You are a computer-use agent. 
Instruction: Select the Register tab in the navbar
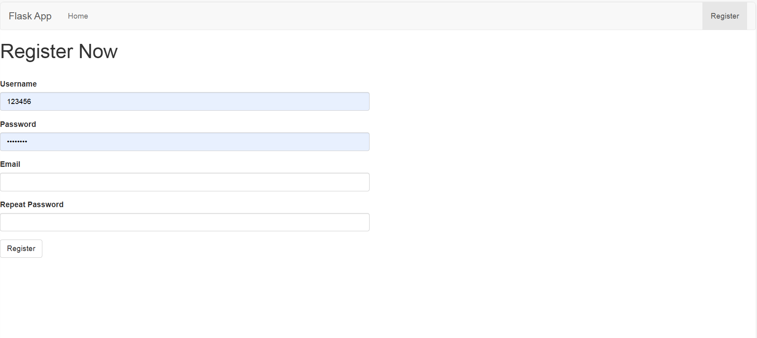click(x=725, y=16)
